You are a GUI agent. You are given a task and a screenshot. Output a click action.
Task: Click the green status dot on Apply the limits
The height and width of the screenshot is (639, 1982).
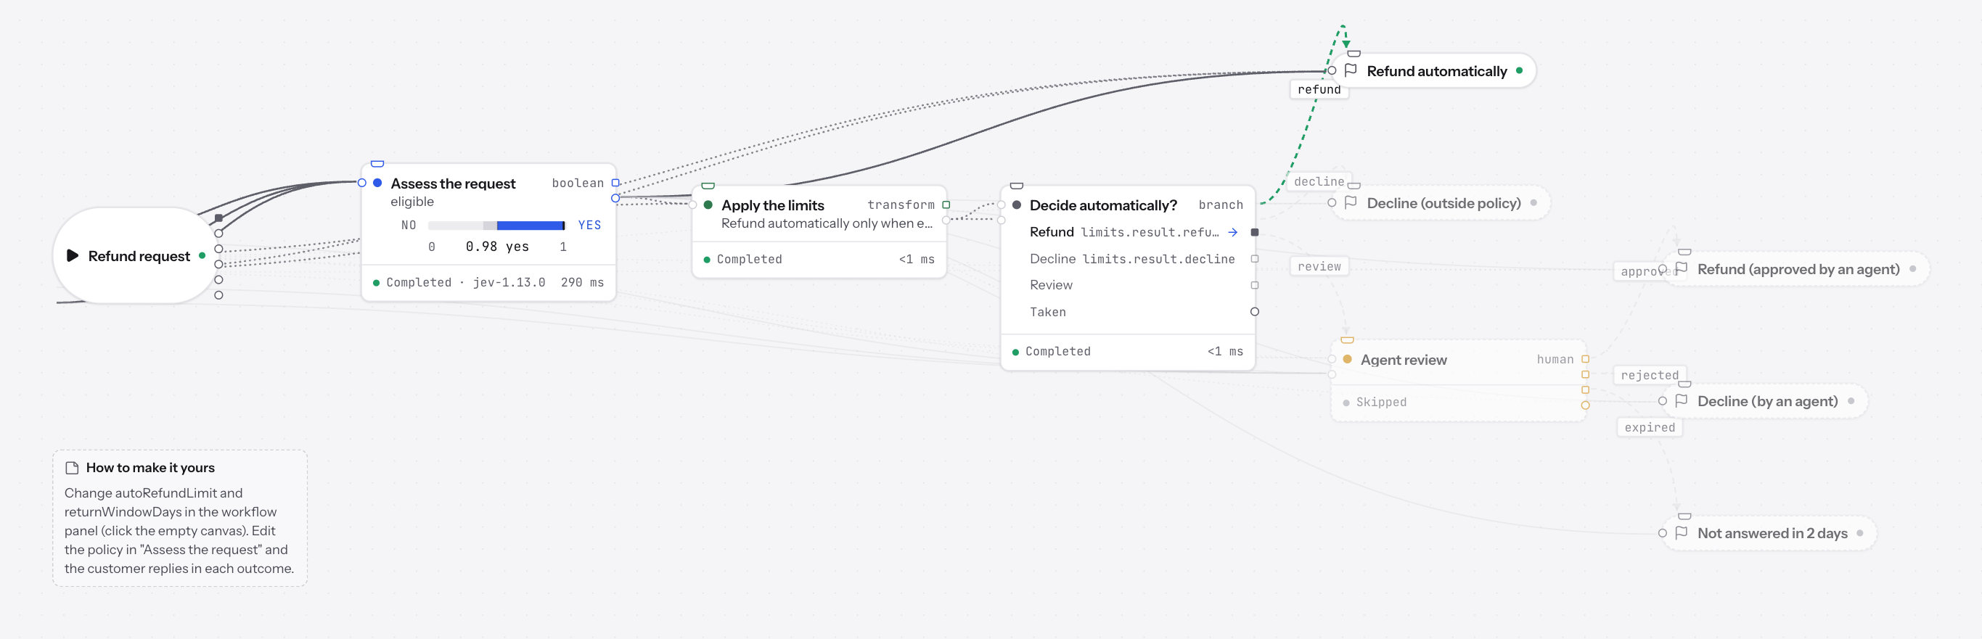708,205
